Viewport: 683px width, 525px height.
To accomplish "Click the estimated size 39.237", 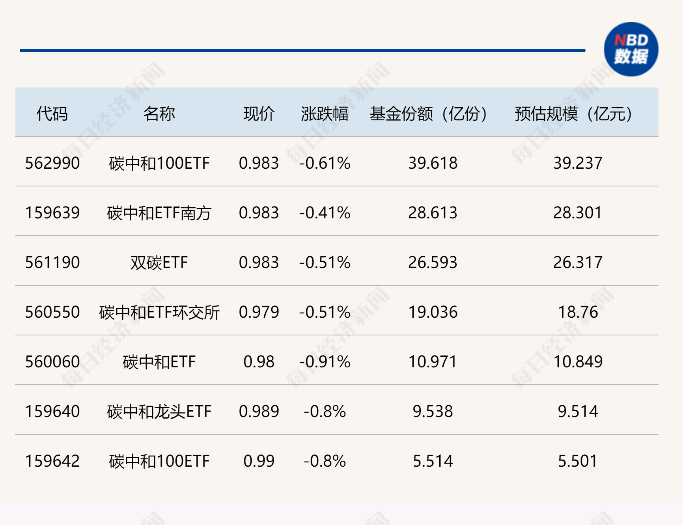I will pos(578,163).
